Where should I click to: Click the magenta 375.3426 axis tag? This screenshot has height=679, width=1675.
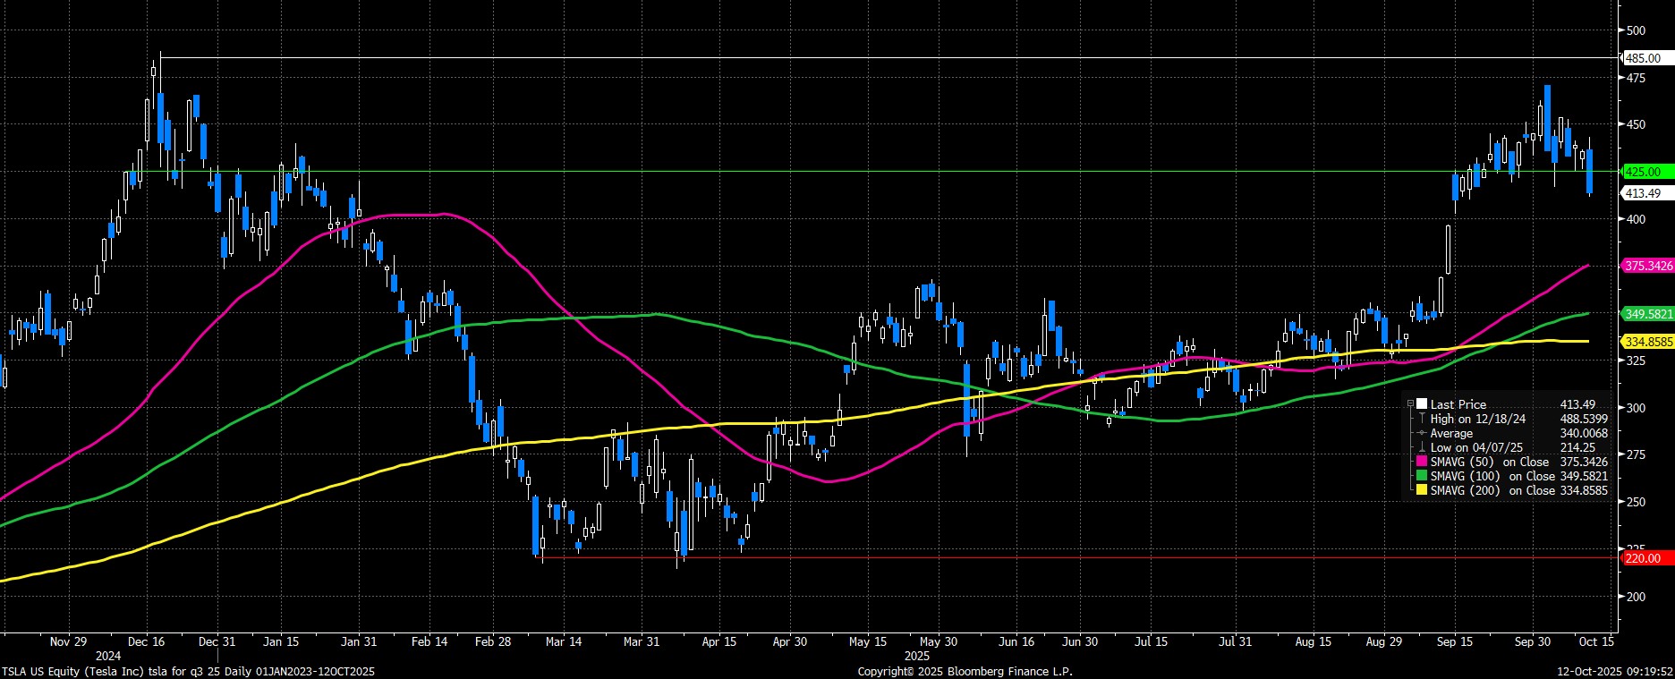pyautogui.click(x=1648, y=266)
